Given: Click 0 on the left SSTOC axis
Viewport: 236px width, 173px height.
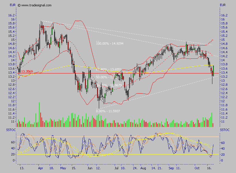Looking at the screenshot, I should coord(14,160).
